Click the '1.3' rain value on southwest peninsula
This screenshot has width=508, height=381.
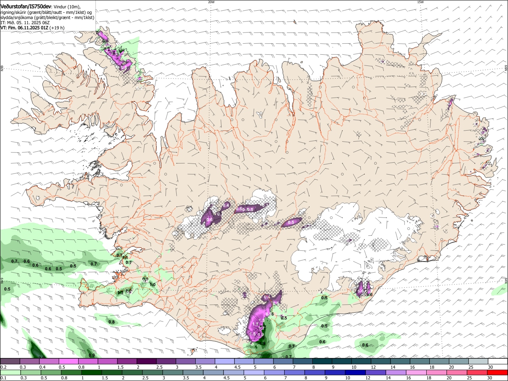point(120,292)
